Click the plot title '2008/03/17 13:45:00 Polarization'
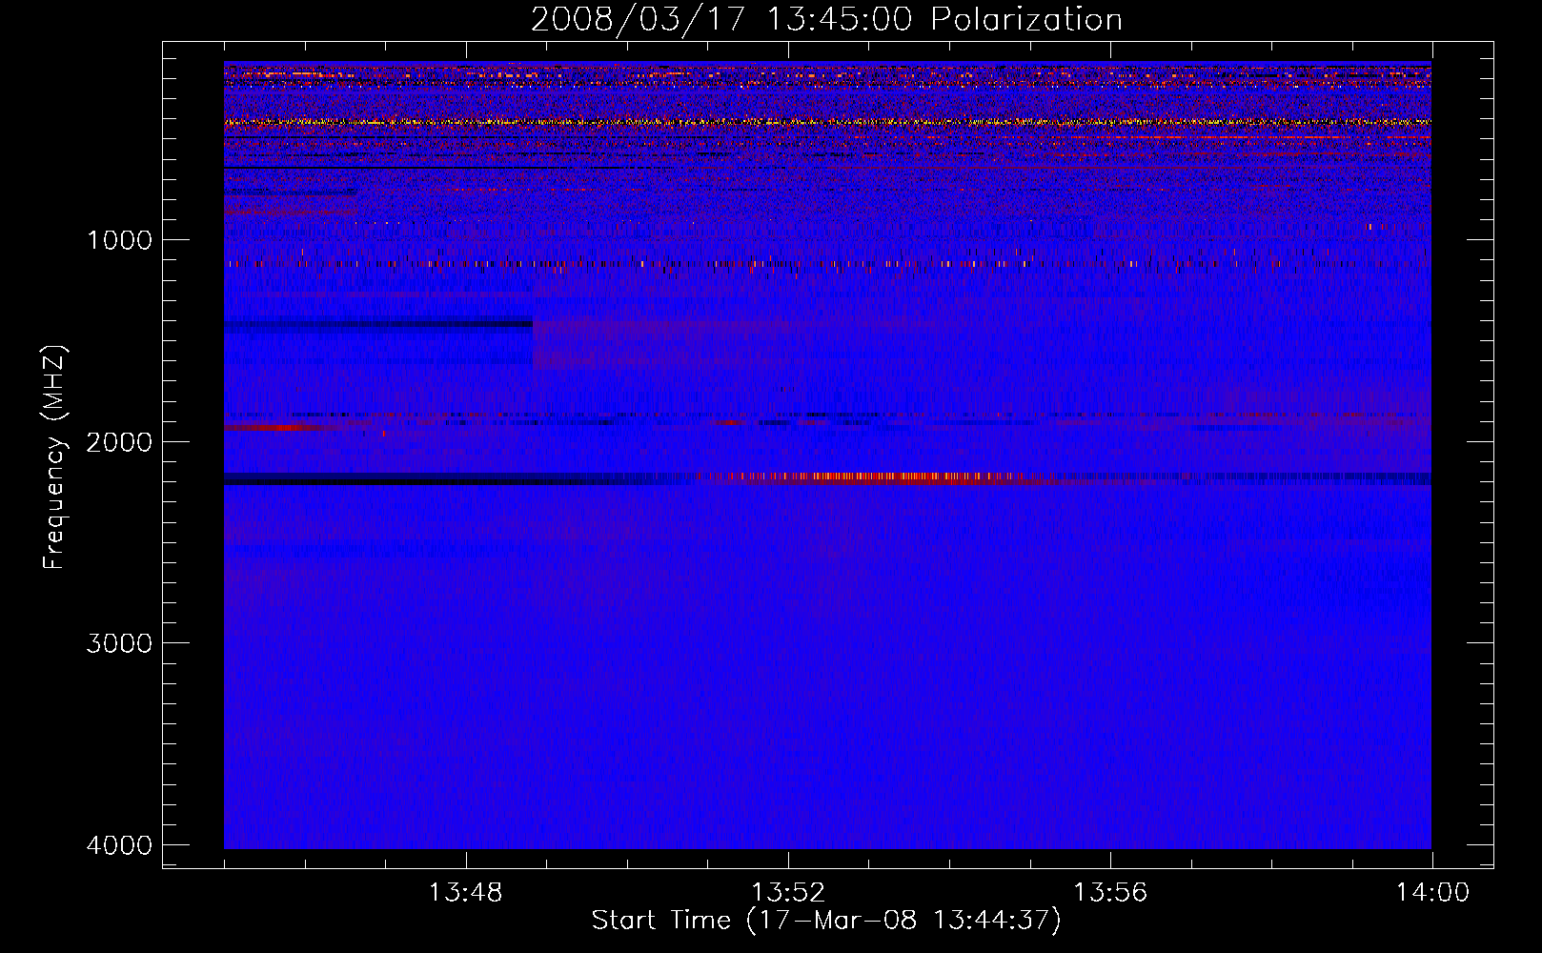The height and width of the screenshot is (953, 1542). coord(826,19)
